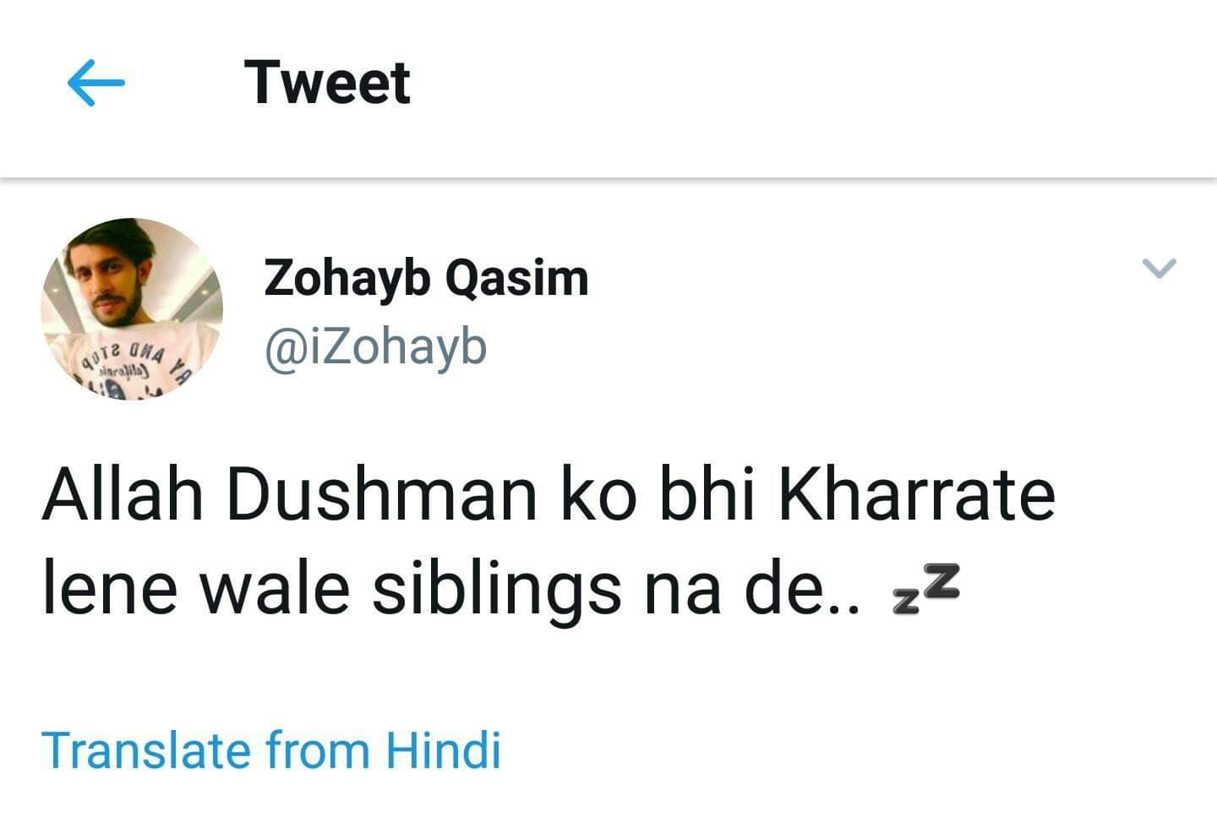Image resolution: width=1217 pixels, height=828 pixels.
Task: Open Zohayb Qasim's profile picture
Action: 132,309
